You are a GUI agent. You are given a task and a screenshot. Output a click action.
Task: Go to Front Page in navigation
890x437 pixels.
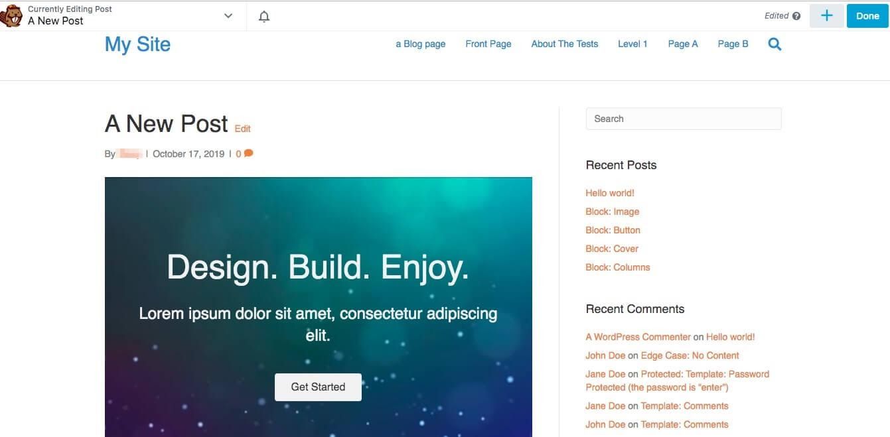[x=488, y=44]
